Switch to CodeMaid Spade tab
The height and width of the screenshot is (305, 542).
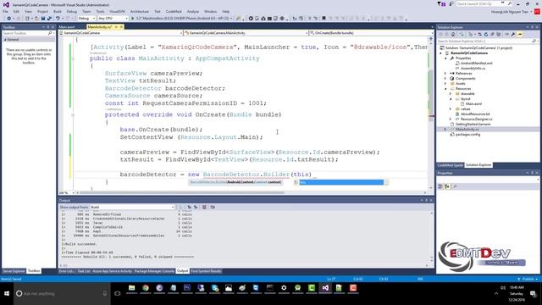point(450,165)
